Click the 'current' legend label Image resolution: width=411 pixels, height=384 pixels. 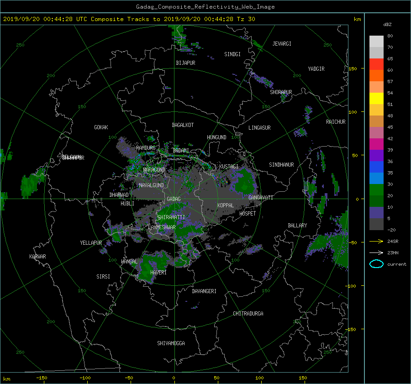pyautogui.click(x=396, y=264)
